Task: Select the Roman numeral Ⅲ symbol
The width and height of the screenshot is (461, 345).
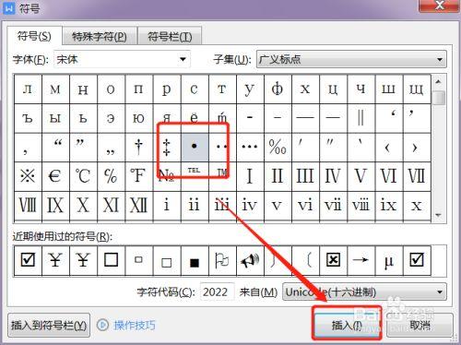Action: (x=305, y=176)
